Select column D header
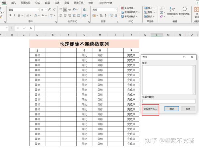199x149 pixels. point(37,35)
